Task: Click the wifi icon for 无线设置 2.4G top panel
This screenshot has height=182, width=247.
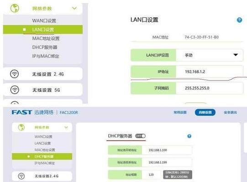Action: (15, 74)
